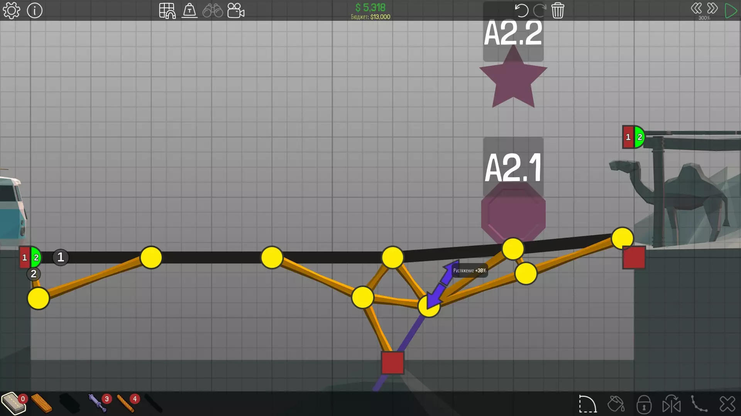Select the rope material
This screenshot has height=416, width=741.
[x=125, y=403]
